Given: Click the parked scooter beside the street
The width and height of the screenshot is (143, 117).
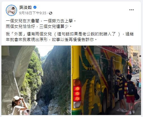Looking at the screenshot, I should tap(137, 83).
